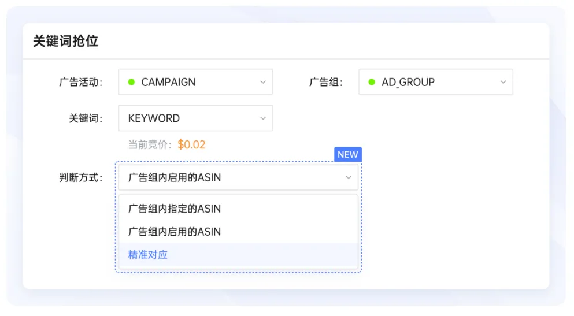Click the selected 广告组内启用的ASIN field
This screenshot has width=574, height=316.
(238, 177)
